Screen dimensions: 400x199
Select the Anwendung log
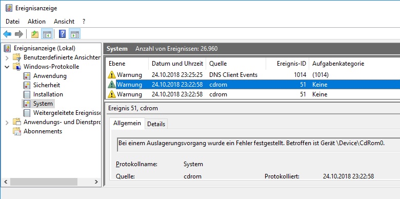click(x=50, y=76)
